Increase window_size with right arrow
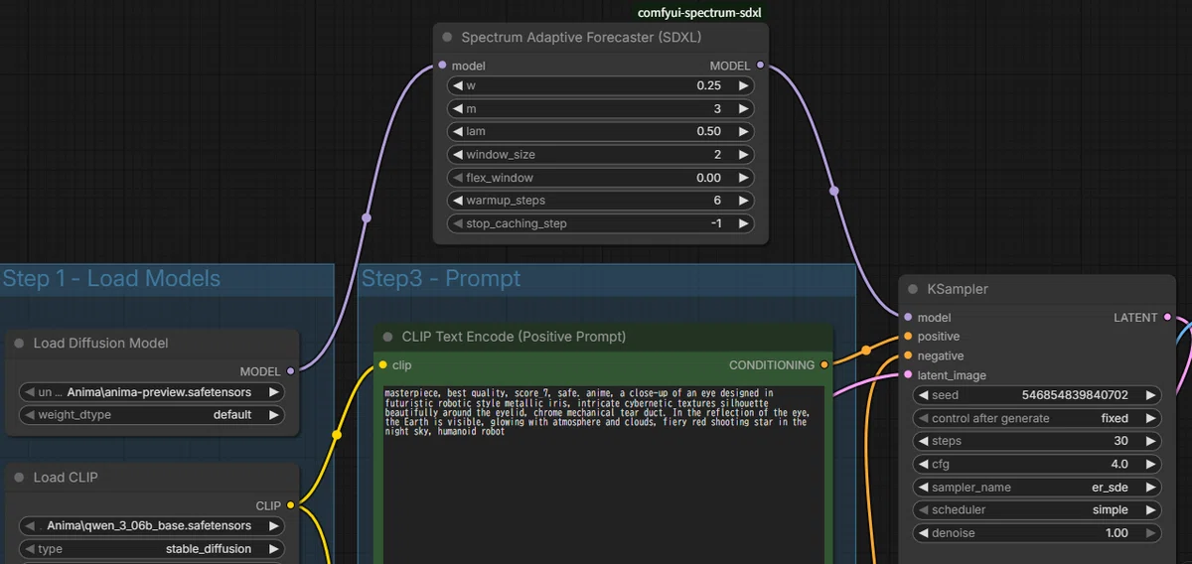The width and height of the screenshot is (1192, 564). 743,155
